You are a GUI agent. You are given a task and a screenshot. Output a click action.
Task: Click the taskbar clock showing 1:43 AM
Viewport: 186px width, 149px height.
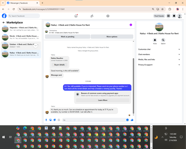coord(173,137)
